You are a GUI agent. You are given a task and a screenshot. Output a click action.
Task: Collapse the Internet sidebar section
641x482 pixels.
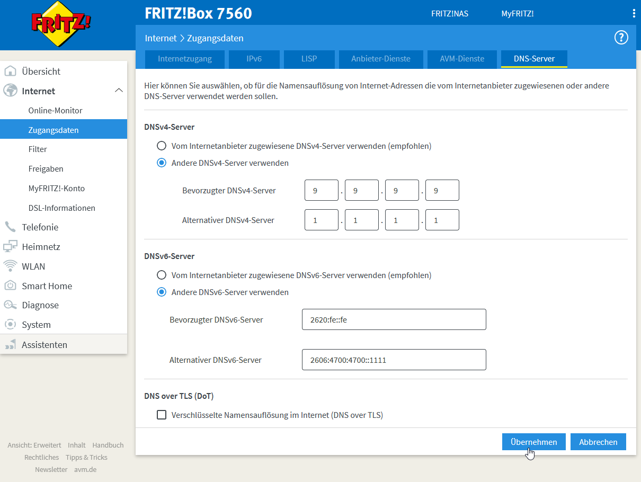[119, 91]
